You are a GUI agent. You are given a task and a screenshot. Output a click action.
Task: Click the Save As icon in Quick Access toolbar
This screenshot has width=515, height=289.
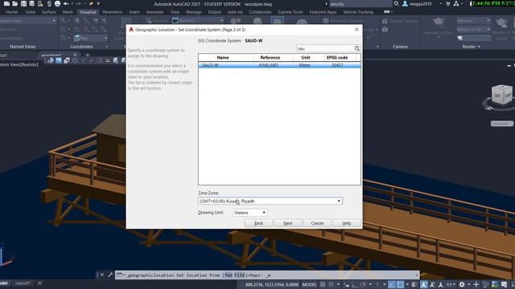[x=32, y=3]
